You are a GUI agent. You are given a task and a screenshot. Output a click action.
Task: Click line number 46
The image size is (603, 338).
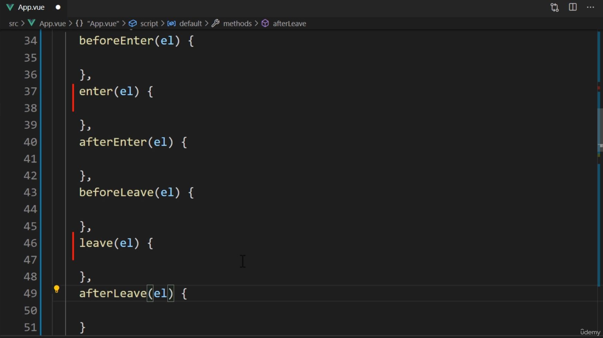tap(30, 243)
